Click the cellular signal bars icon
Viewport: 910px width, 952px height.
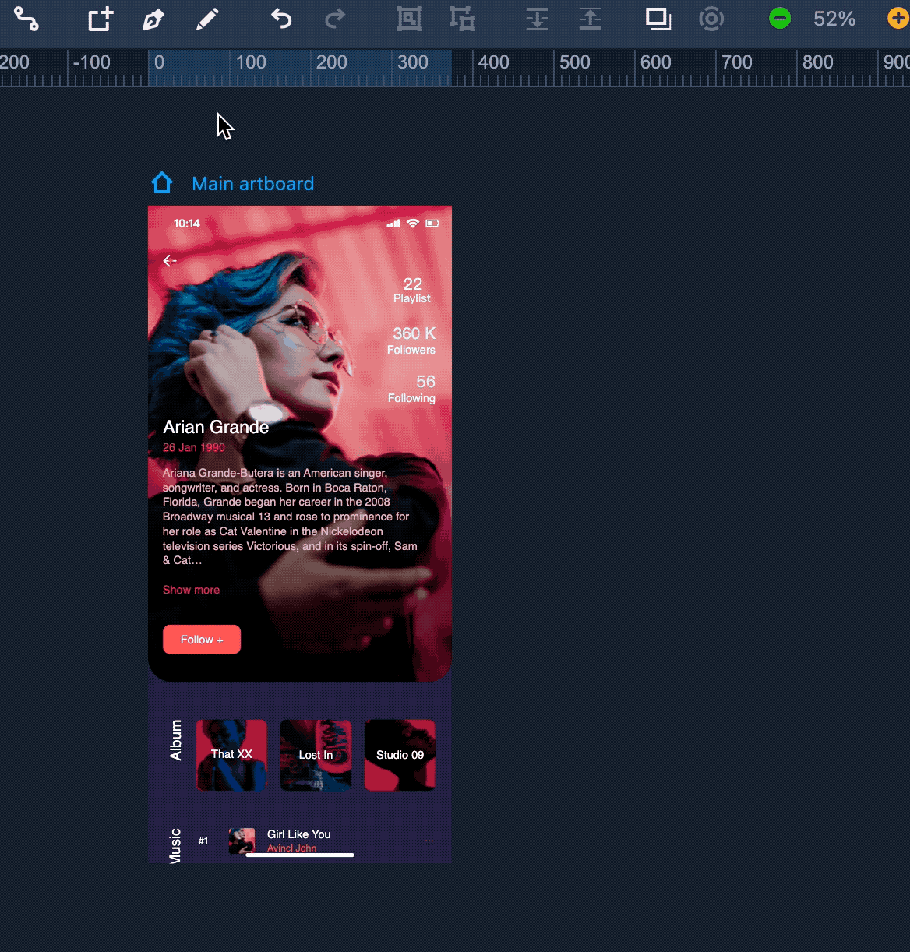393,224
